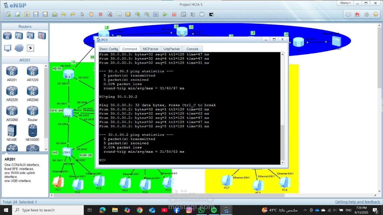Open the Menu dropdown
This screenshot has height=215, width=383.
click(x=345, y=3)
